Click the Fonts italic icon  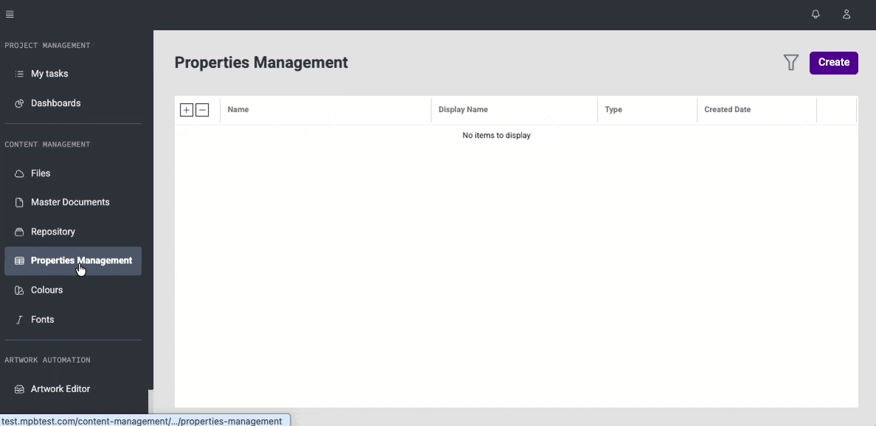click(x=19, y=320)
